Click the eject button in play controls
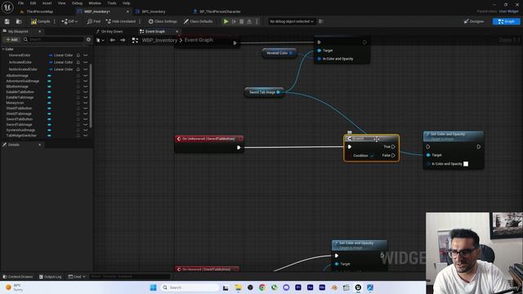 point(249,21)
